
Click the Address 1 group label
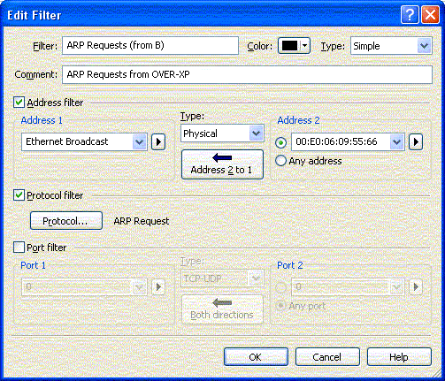coord(42,120)
